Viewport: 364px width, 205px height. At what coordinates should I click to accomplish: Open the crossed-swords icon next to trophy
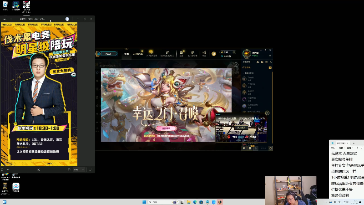coord(167,52)
